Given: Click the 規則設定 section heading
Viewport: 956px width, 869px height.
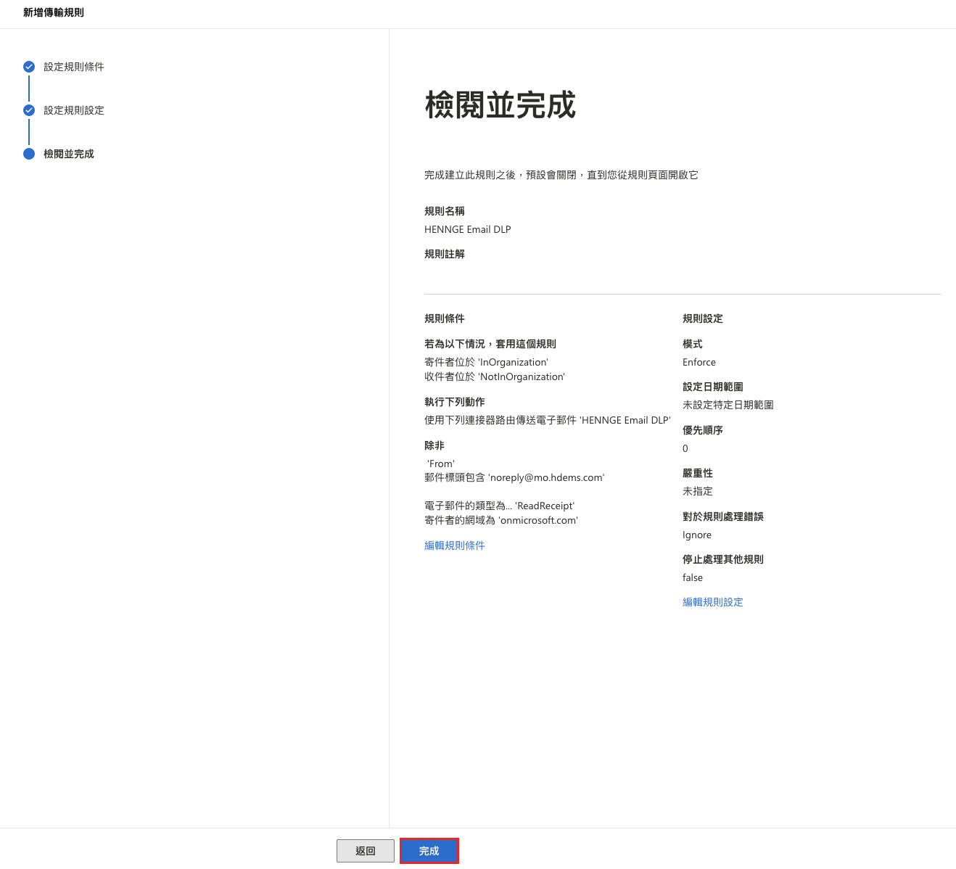Looking at the screenshot, I should (703, 318).
